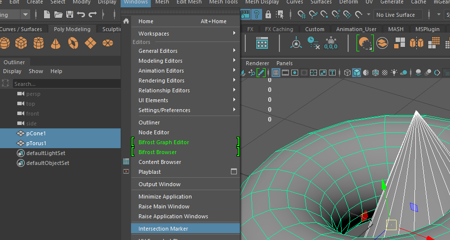Screen dimensions: 450x240
Task: Toggle viewport grid display
Action: coord(276,73)
